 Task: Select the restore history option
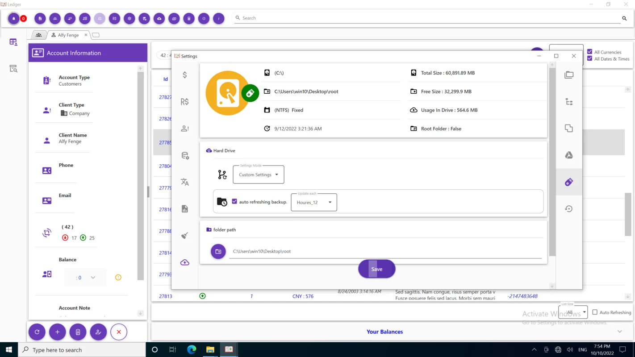click(x=569, y=209)
